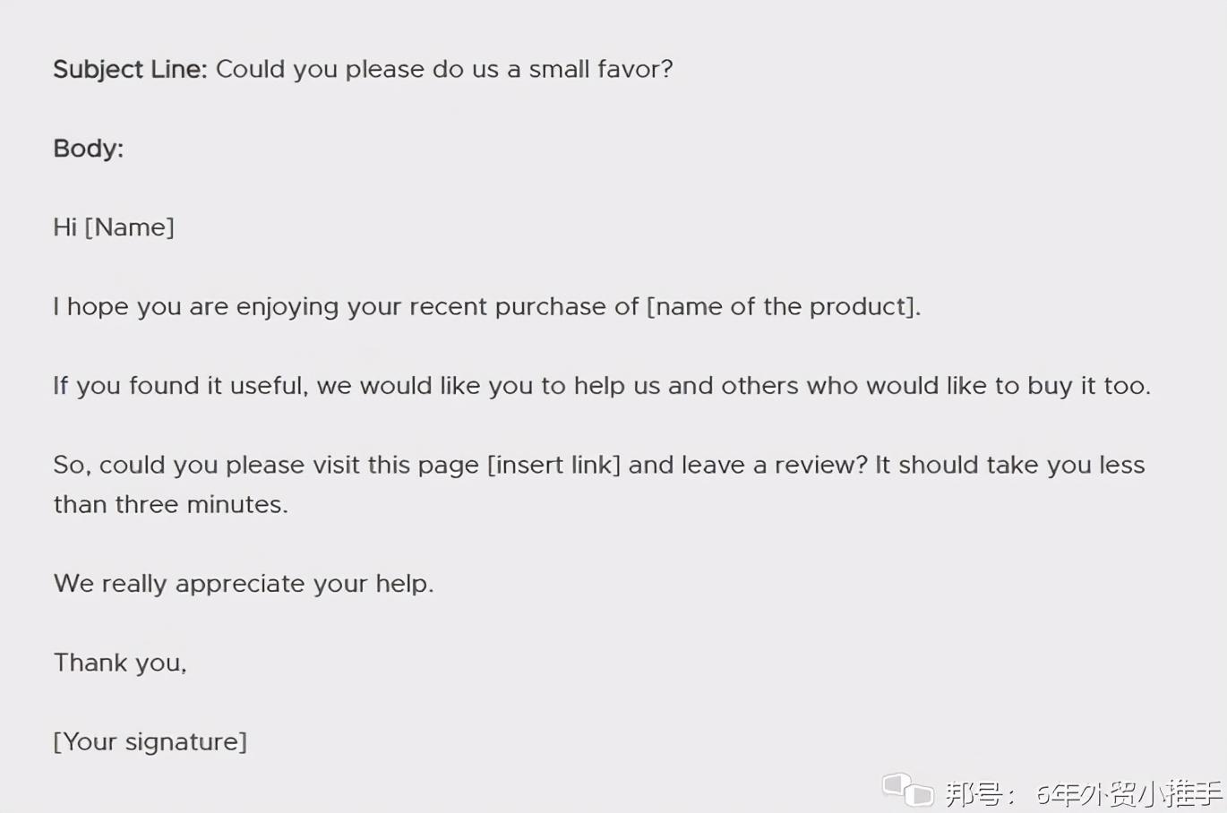Click the subject text "Could you please do us a small favor?"
1227x813 pixels.
click(x=444, y=69)
